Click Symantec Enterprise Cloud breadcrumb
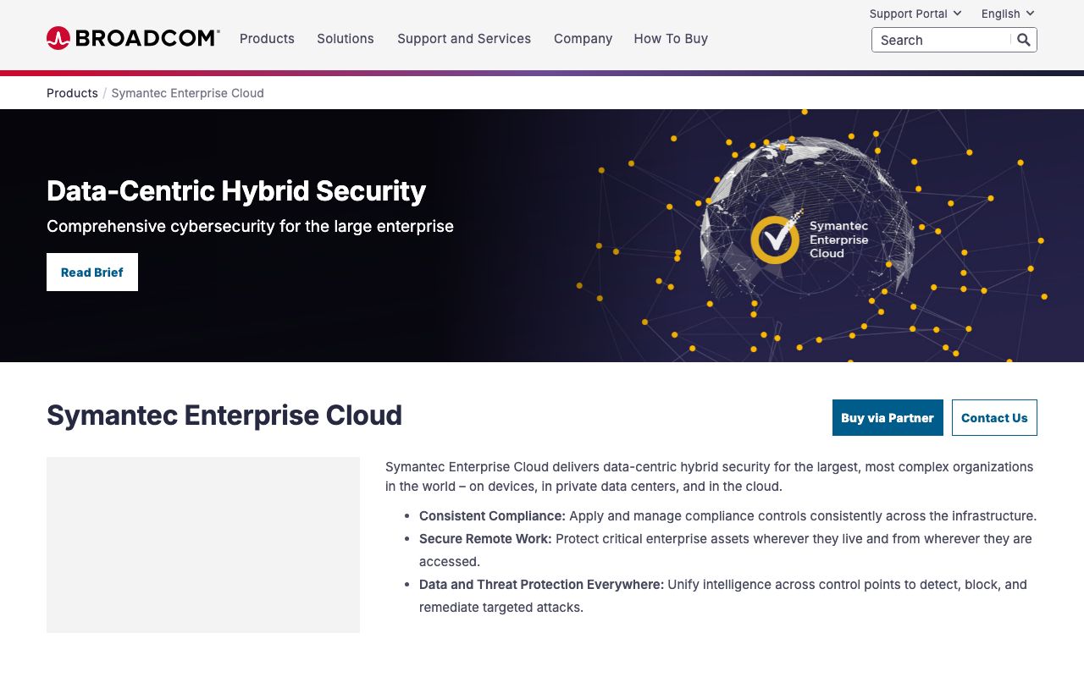 [x=188, y=93]
